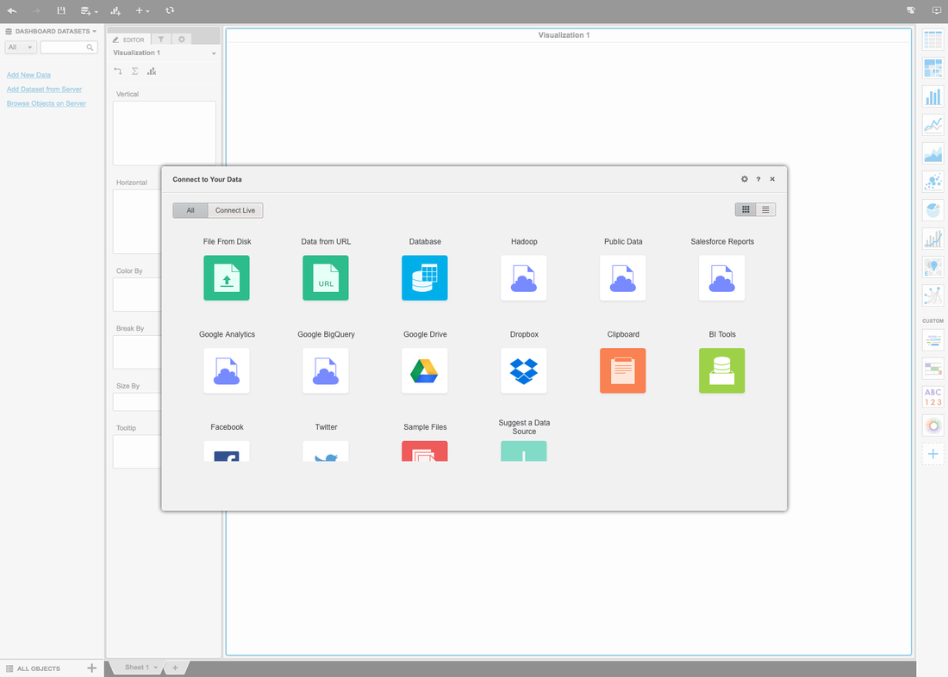Choose Google Analytics data source
Screen dimensions: 948x677
[x=227, y=370]
